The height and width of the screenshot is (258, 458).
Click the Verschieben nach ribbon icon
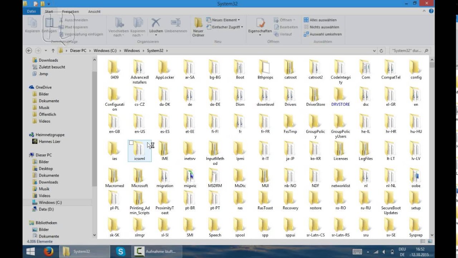coord(118,27)
